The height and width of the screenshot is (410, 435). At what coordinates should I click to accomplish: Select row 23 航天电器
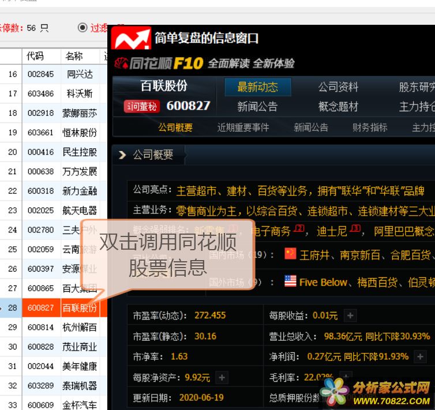[54, 210]
